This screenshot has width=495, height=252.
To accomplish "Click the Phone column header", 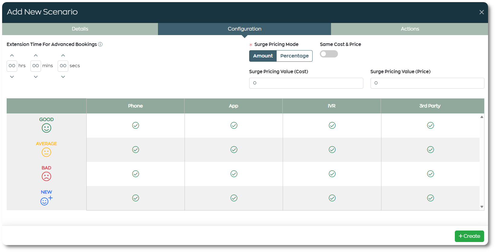I will tap(135, 106).
